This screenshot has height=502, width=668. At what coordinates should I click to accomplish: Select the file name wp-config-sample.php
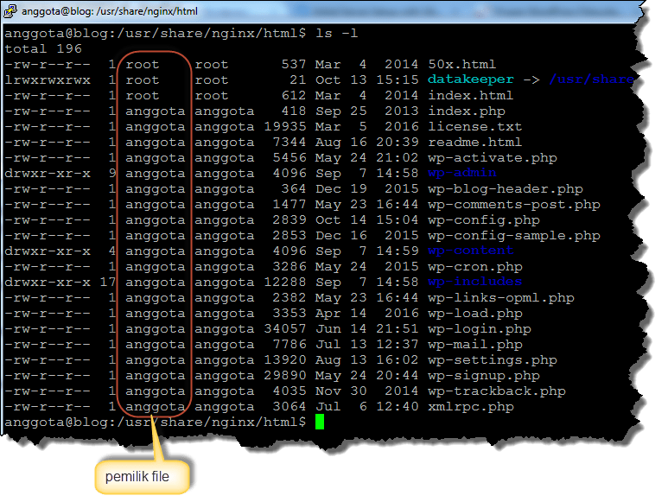(x=514, y=236)
